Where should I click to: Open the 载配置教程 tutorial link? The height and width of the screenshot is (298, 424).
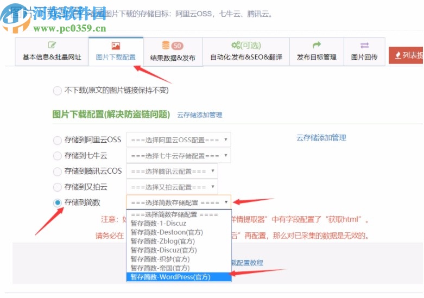pos(247,263)
